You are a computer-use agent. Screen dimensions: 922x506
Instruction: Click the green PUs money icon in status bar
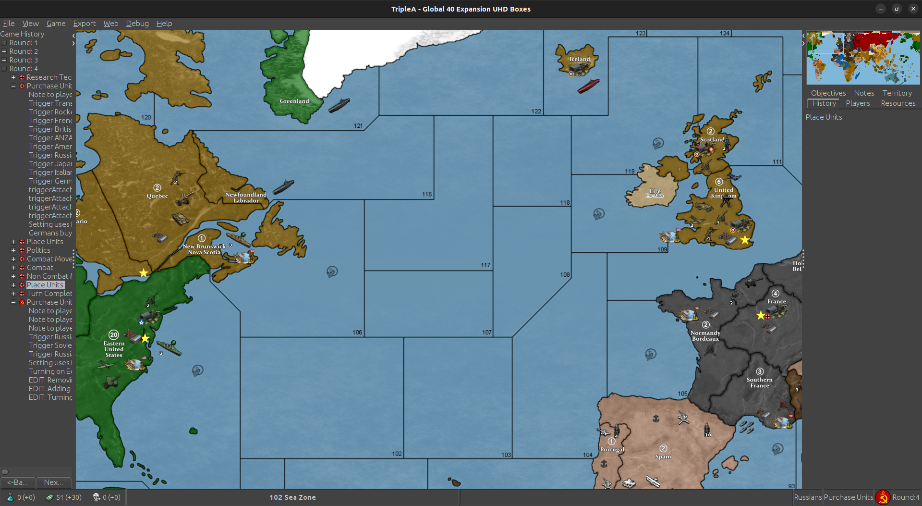49,497
